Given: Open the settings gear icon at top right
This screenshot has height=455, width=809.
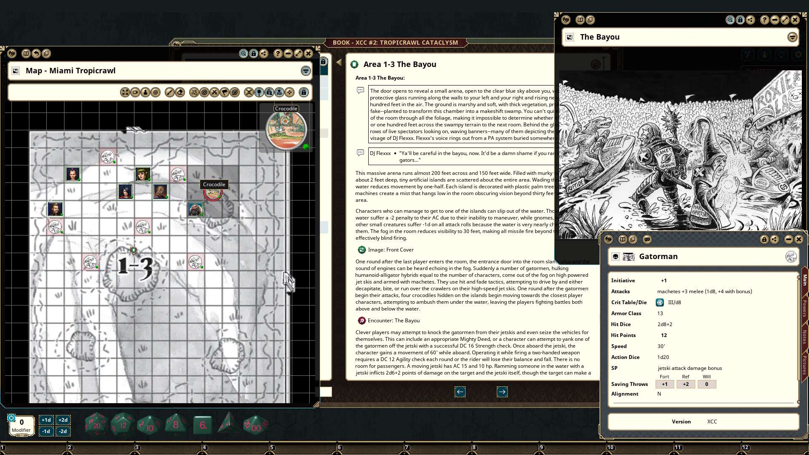Looking at the screenshot, I should (x=798, y=54).
